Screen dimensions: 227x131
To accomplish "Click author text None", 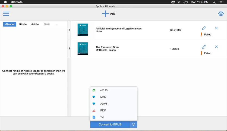I will point(99,31).
